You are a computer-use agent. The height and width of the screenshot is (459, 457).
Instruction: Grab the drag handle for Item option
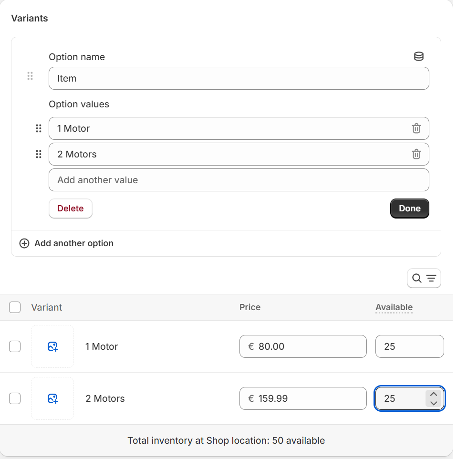30,76
